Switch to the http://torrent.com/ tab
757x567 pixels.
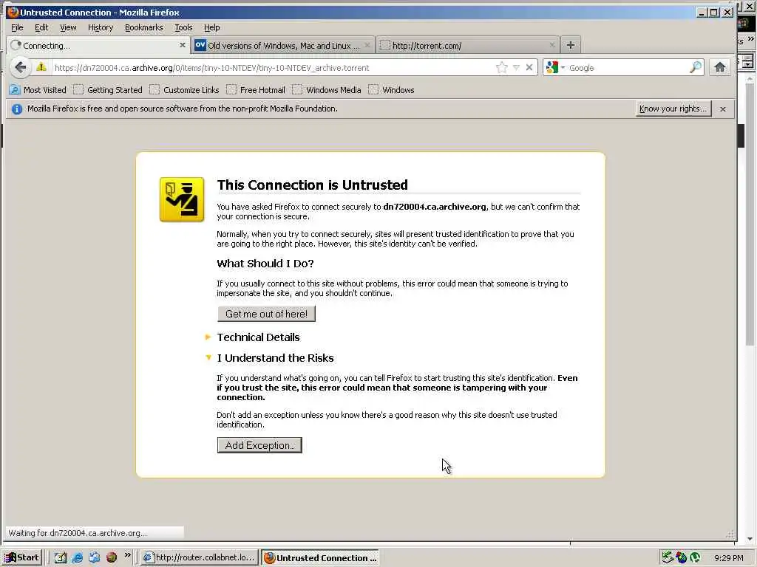[467, 45]
